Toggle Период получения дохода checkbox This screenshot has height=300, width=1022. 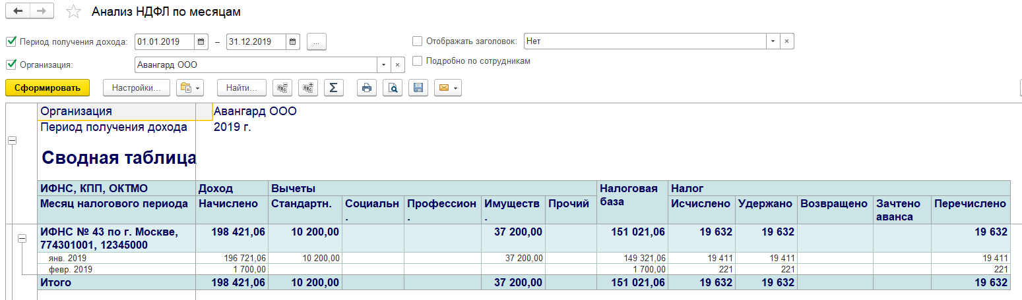11,41
